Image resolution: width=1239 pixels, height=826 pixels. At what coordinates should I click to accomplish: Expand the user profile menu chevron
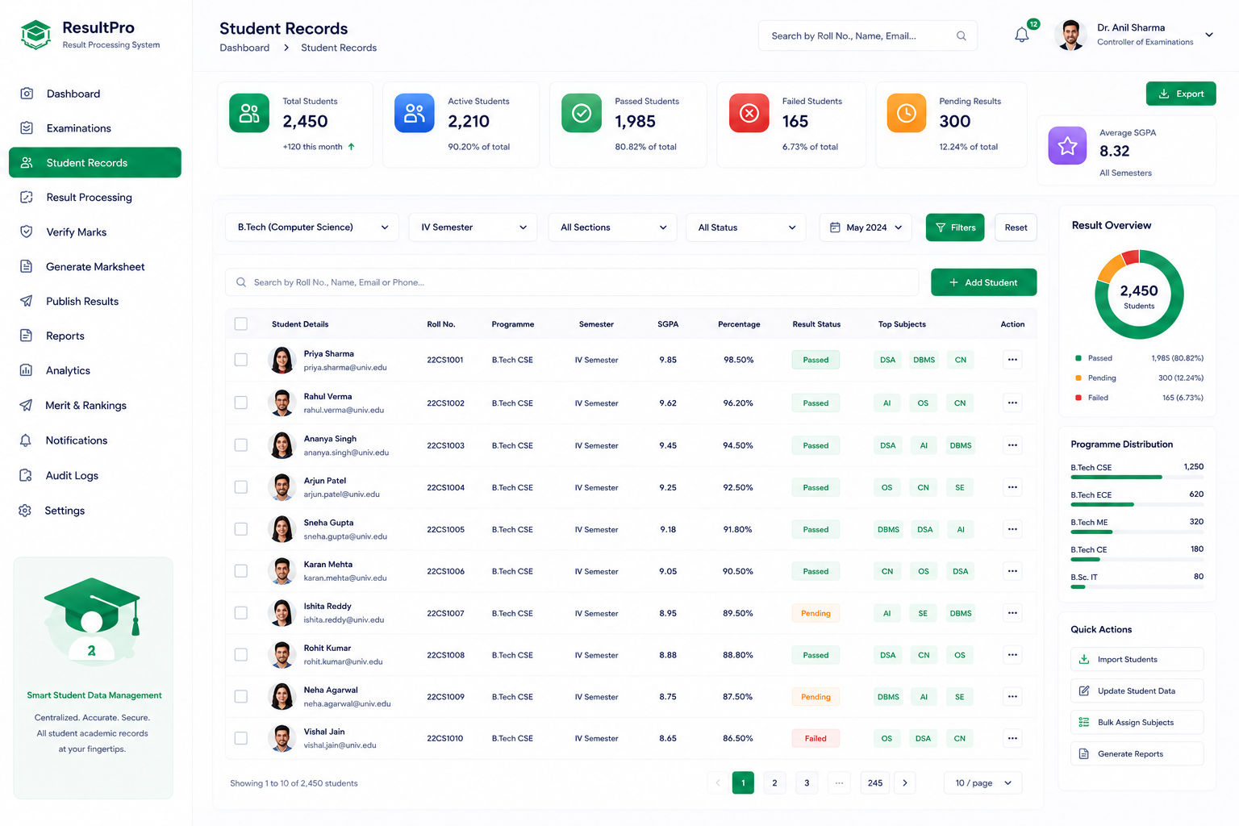[x=1208, y=35]
